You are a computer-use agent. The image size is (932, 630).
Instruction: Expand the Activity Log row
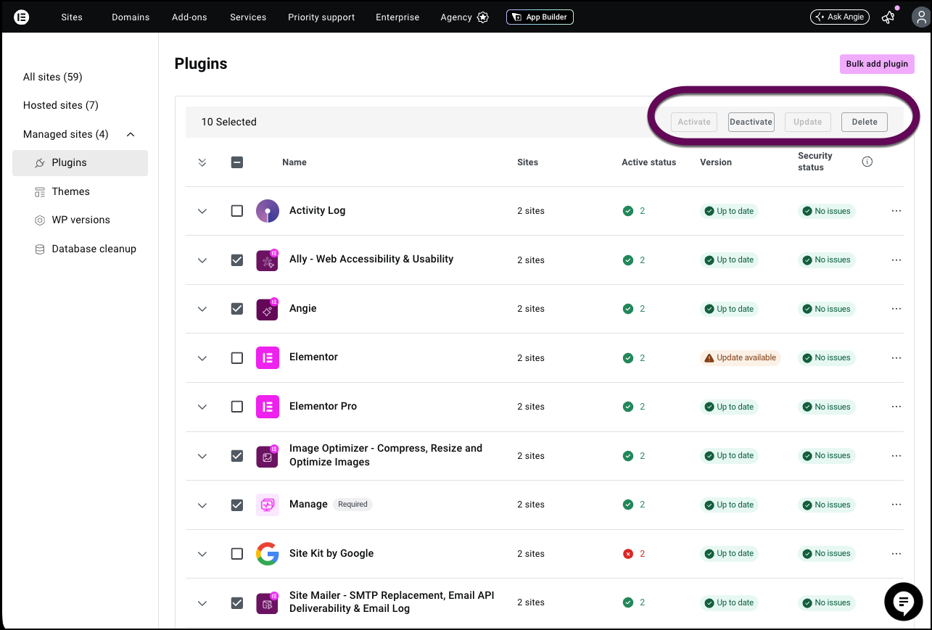202,211
